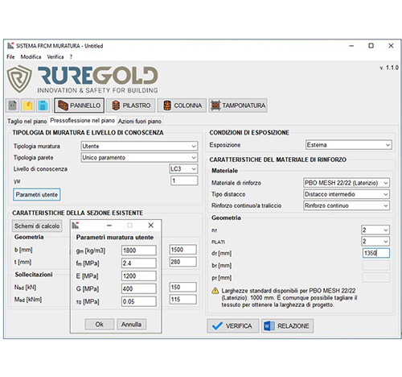Open the Tipologia muratura dropdown
Viewport: 402px width, 377px height.
pyautogui.click(x=139, y=146)
